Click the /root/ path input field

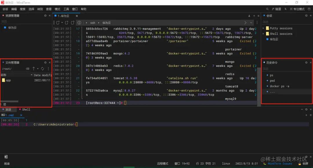click(x=13, y=69)
